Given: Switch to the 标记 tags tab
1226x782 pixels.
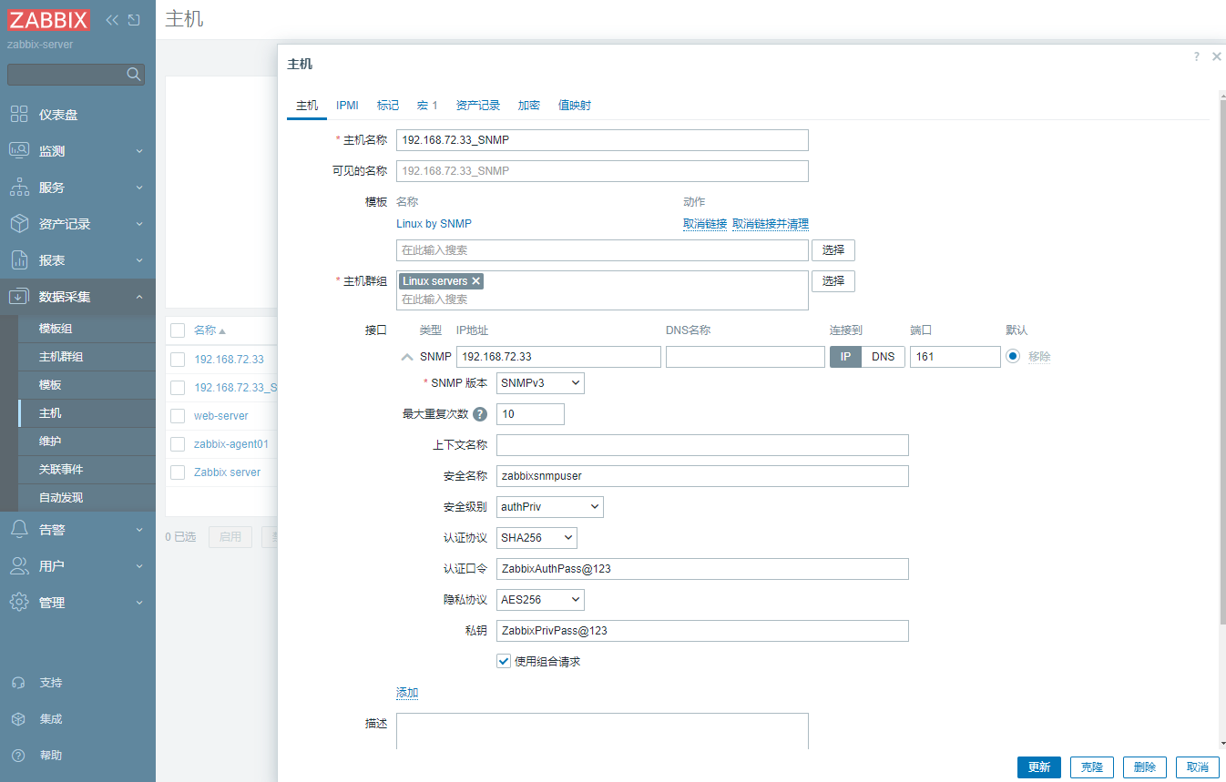Looking at the screenshot, I should pyautogui.click(x=388, y=106).
